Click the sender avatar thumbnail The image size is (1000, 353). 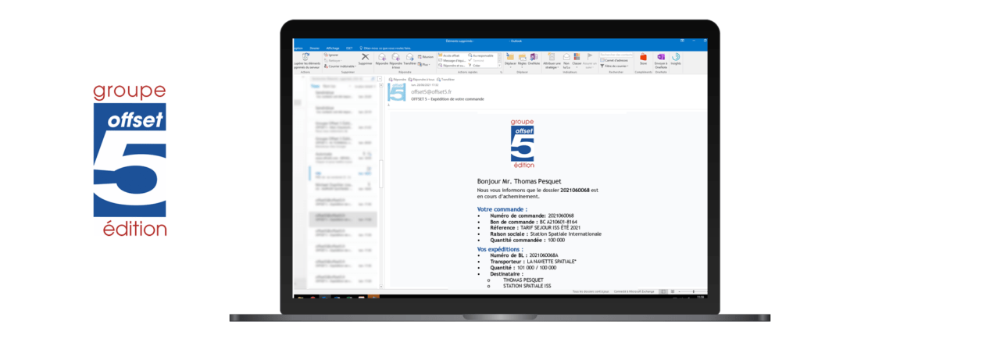(397, 92)
